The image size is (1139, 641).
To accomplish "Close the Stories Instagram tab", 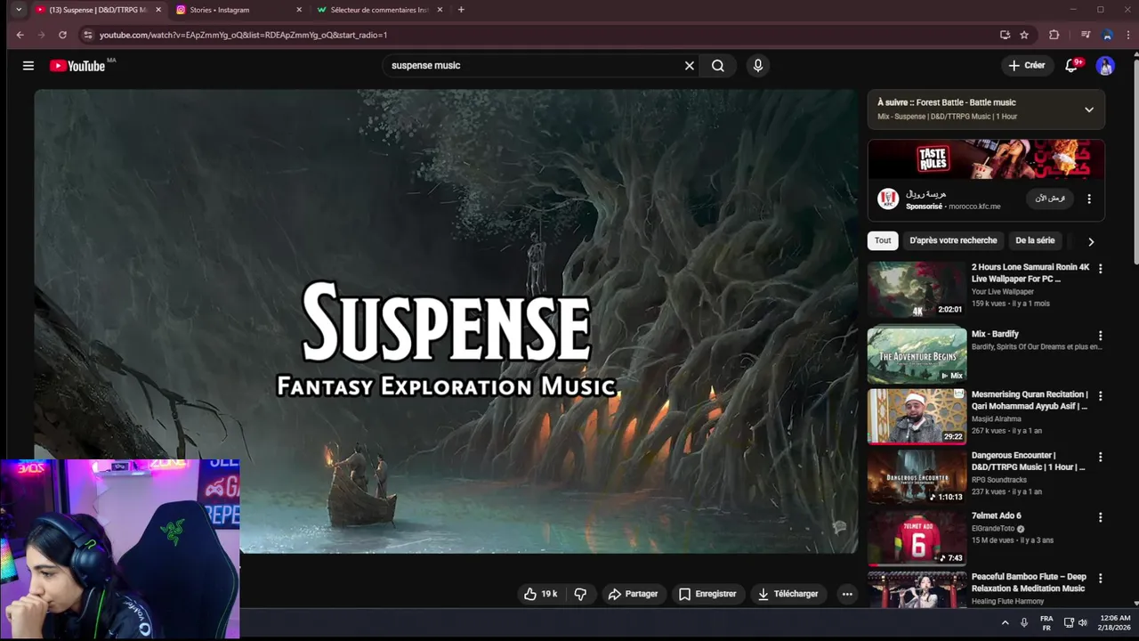I will coord(299,10).
